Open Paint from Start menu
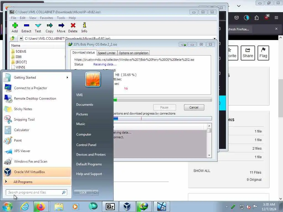Image resolution: width=283 pixels, height=212 pixels. pyautogui.click(x=37, y=141)
